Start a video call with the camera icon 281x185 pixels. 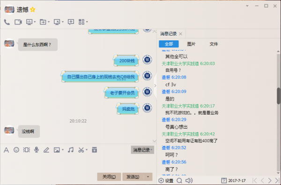click(x=18, y=22)
